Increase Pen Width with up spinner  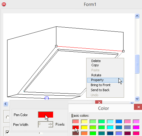(51, 123)
